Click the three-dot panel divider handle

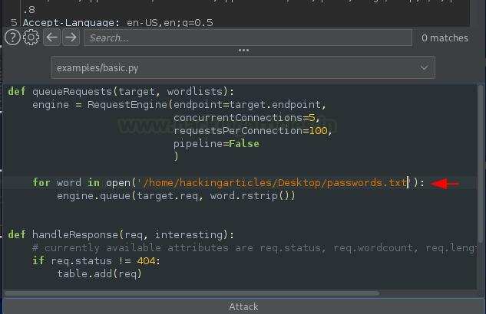[243, 50]
